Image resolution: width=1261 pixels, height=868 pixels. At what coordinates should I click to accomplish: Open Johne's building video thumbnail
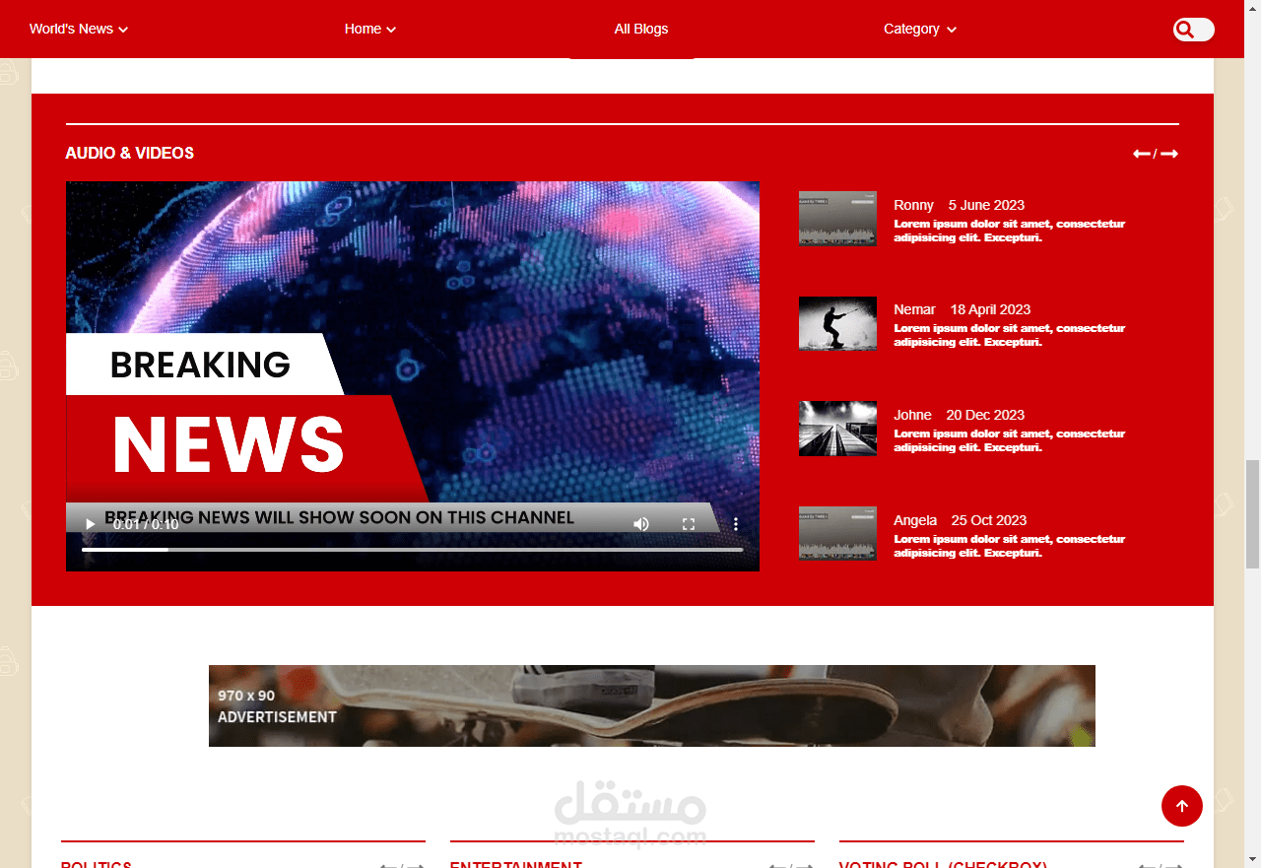837,429
